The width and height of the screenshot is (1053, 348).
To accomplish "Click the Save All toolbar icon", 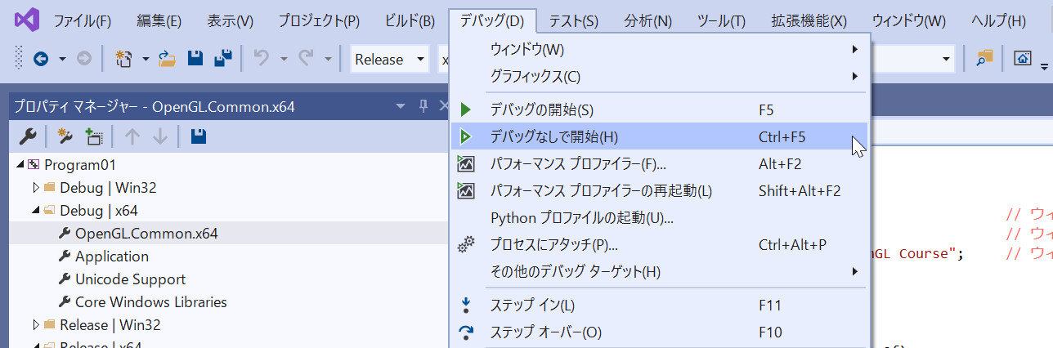I will point(222,59).
